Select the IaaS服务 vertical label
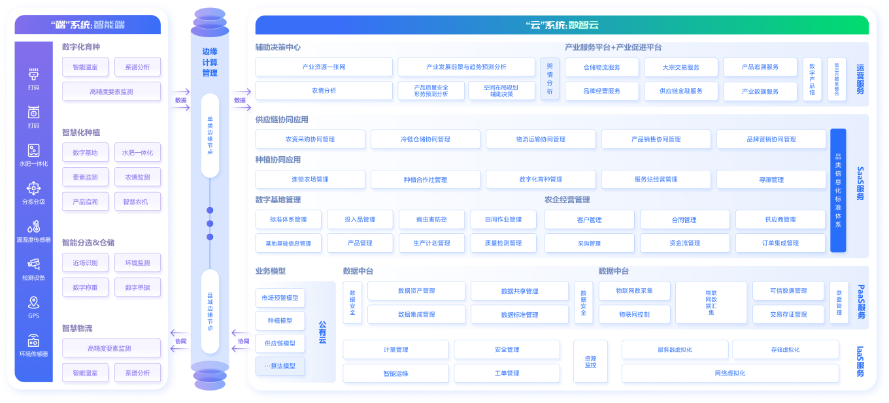The height and width of the screenshot is (403, 889). tap(860, 360)
